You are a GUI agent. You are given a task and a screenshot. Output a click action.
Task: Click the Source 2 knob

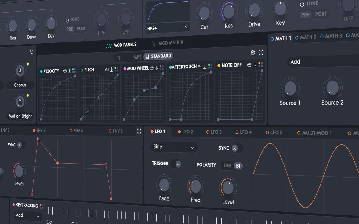click(x=332, y=87)
